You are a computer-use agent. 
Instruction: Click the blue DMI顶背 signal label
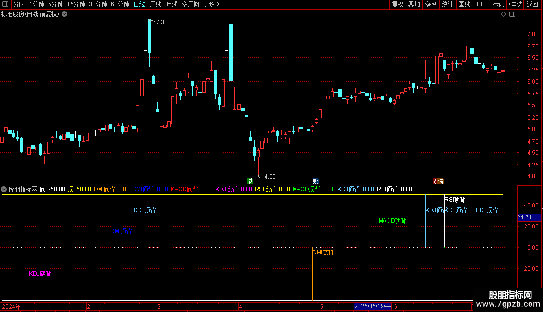click(x=121, y=231)
